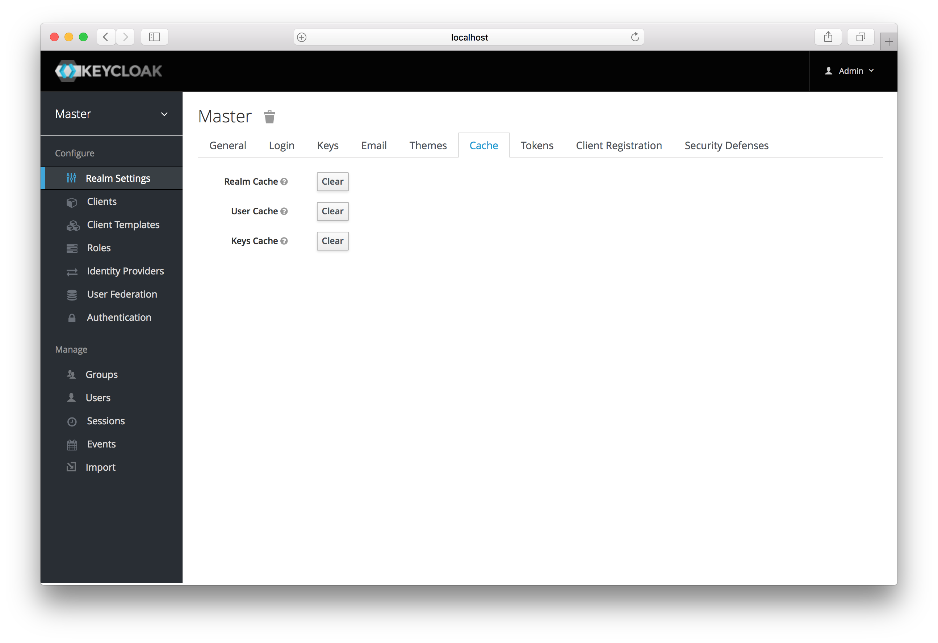Image resolution: width=938 pixels, height=643 pixels.
Task: Clear the User Cache
Action: [332, 211]
